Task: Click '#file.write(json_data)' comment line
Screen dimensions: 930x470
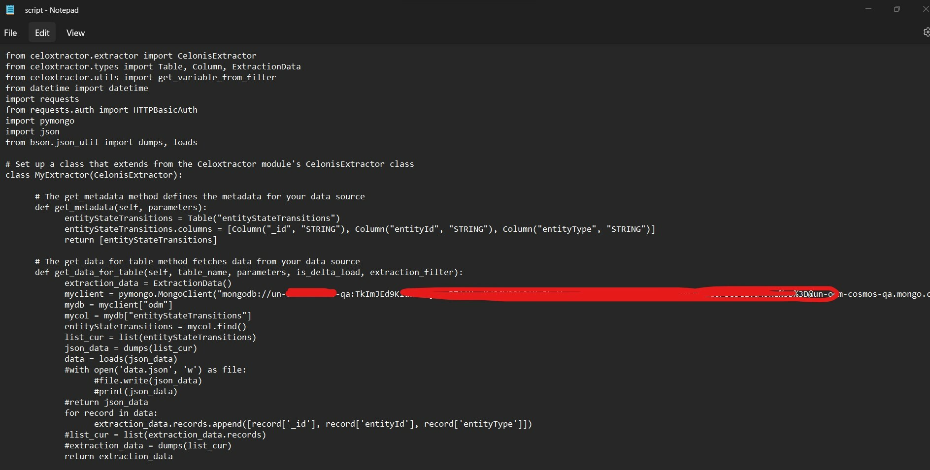Action: click(148, 380)
